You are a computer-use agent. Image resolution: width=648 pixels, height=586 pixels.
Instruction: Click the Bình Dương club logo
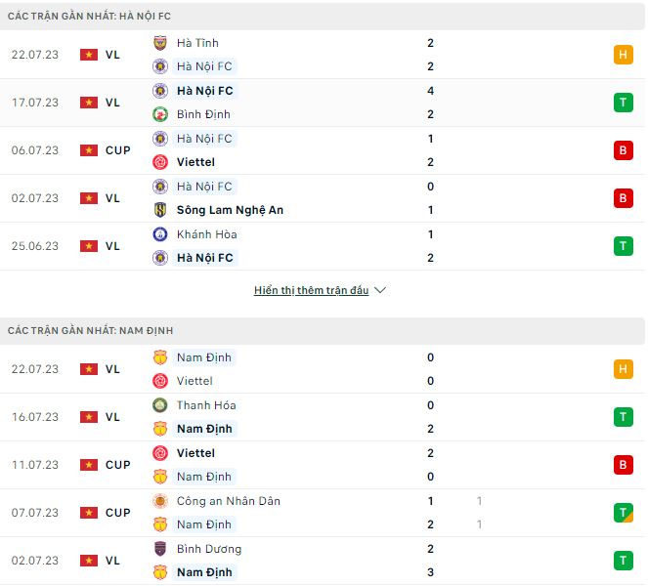click(160, 549)
